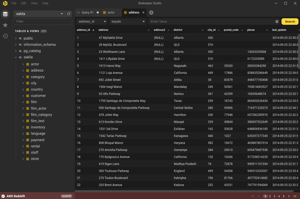Expand the film_category table columns
The height and width of the screenshot is (199, 300).
coord(23,115)
